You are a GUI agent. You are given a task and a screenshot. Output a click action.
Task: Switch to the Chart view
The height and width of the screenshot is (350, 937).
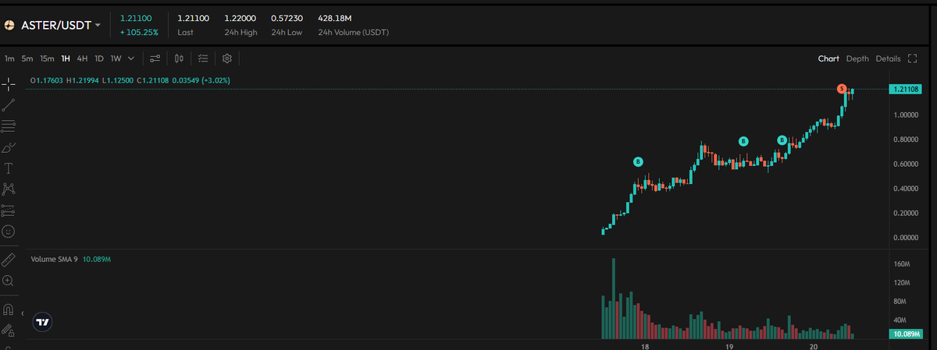pos(828,58)
